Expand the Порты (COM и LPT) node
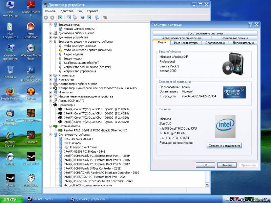The image size is (271, 203). [x=50, y=101]
